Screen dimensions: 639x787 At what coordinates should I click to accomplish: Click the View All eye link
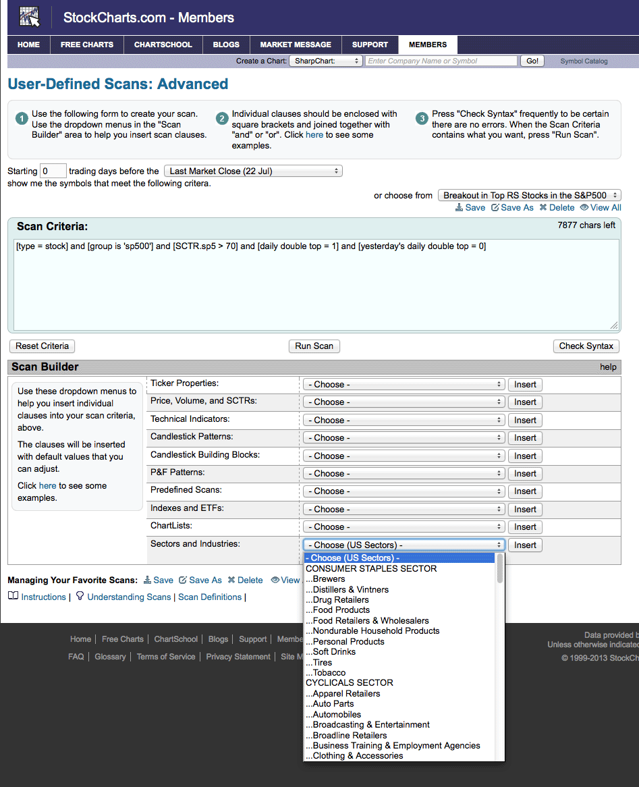(601, 207)
